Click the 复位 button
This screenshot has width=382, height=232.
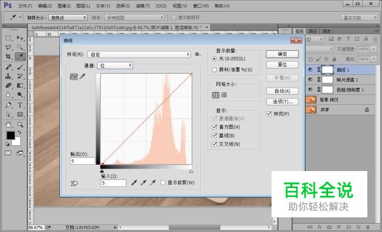pyautogui.click(x=282, y=64)
